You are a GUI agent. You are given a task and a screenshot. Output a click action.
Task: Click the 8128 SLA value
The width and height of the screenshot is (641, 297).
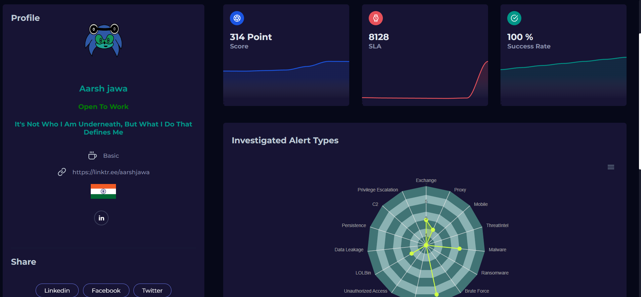click(x=378, y=37)
